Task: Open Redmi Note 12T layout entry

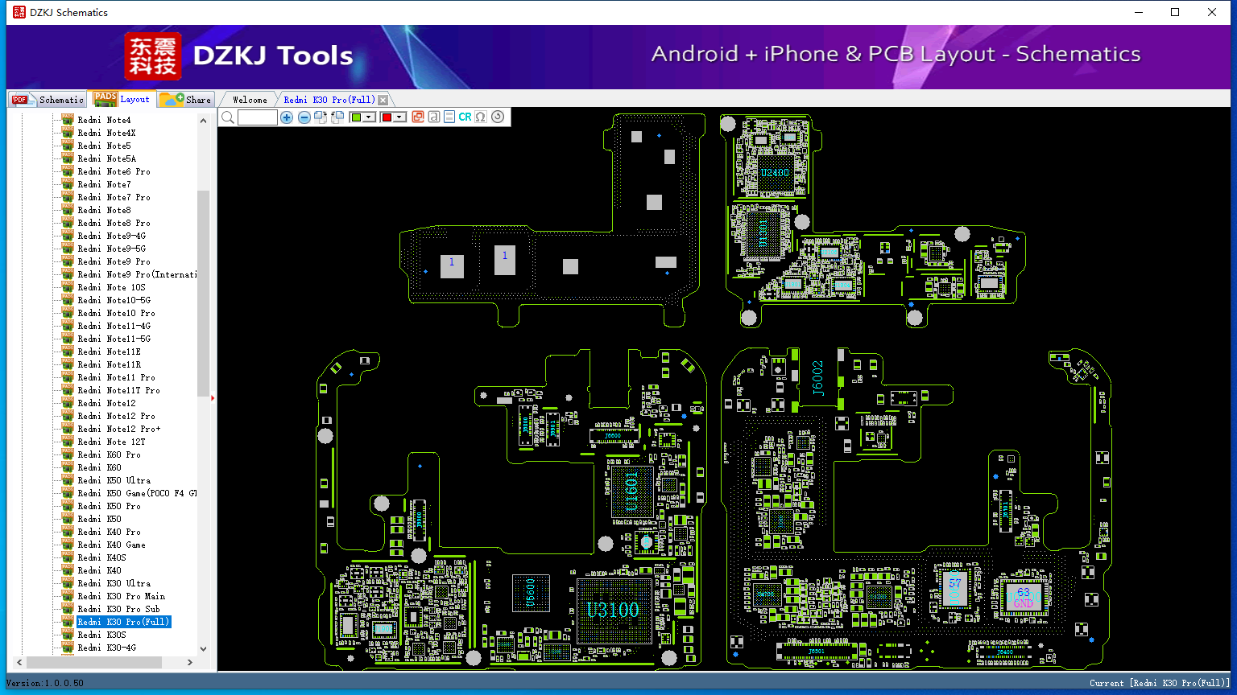Action: (x=112, y=442)
